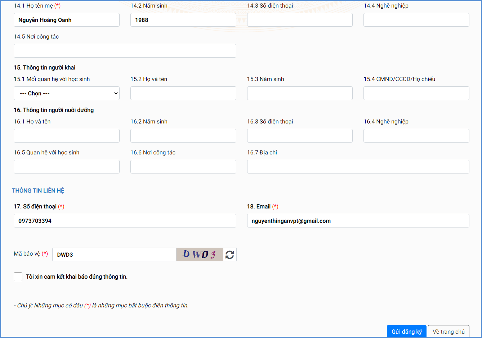482x338 pixels.
Task: Click the refresh captcha icon
Action: (230, 255)
